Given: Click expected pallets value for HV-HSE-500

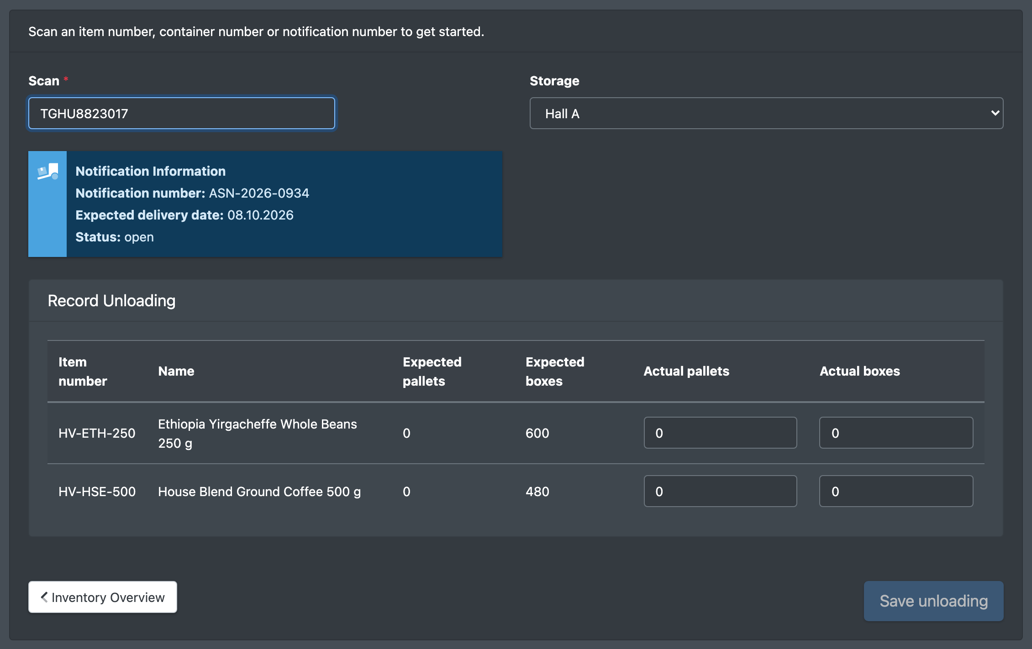Looking at the screenshot, I should (406, 492).
